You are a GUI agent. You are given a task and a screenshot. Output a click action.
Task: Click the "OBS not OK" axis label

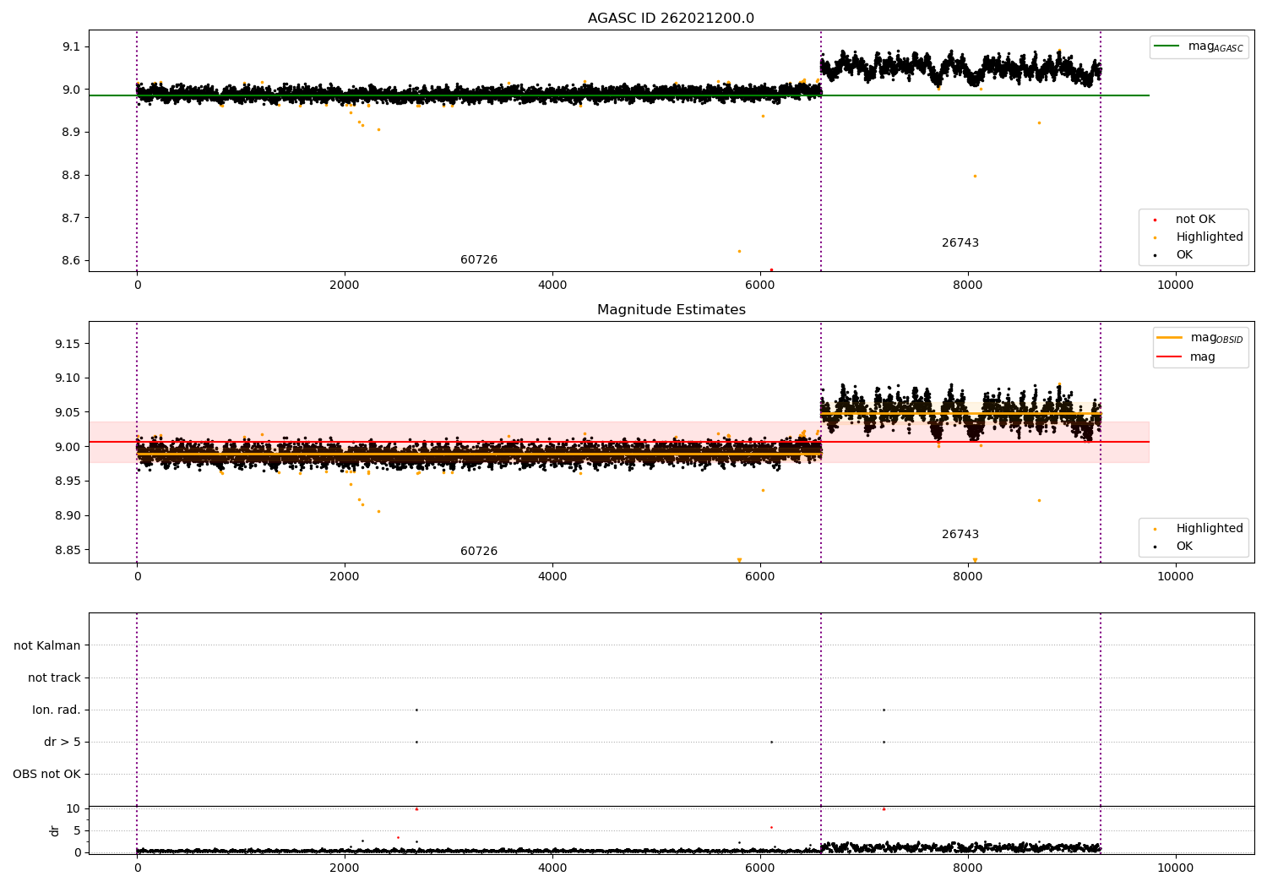click(x=46, y=774)
